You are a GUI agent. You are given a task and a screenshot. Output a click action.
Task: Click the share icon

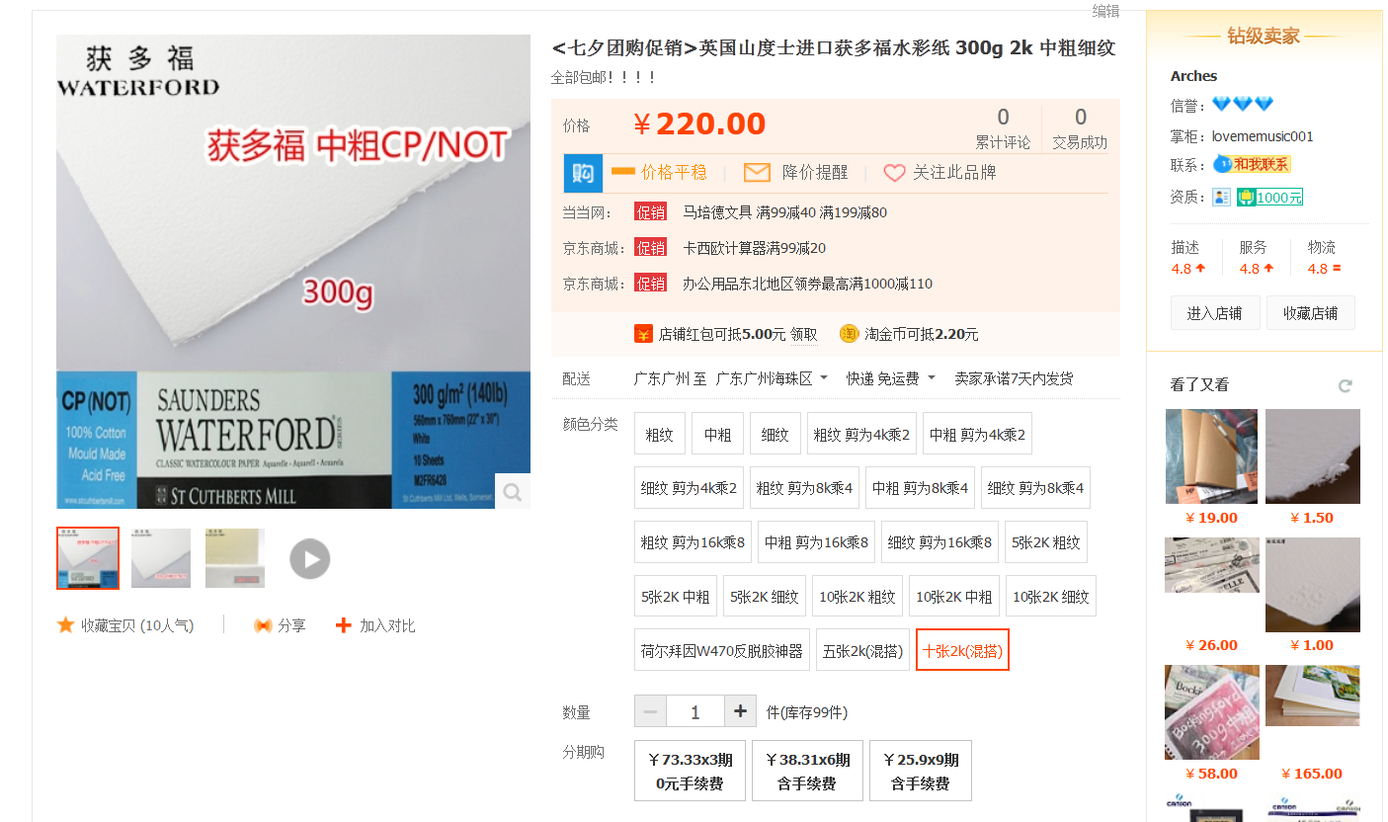tap(263, 625)
